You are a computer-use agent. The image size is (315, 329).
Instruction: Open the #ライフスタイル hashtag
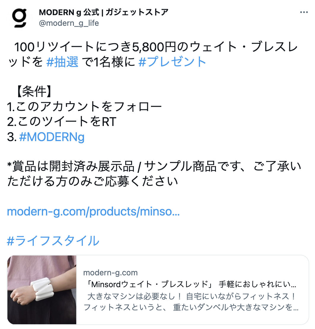53,241
